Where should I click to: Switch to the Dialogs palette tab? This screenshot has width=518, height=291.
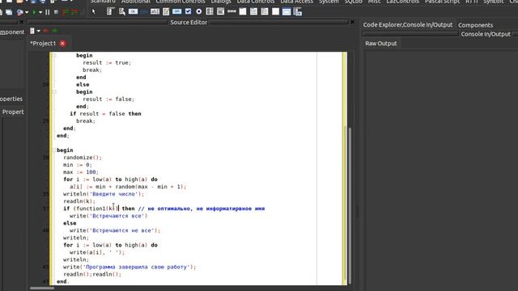[x=221, y=2]
